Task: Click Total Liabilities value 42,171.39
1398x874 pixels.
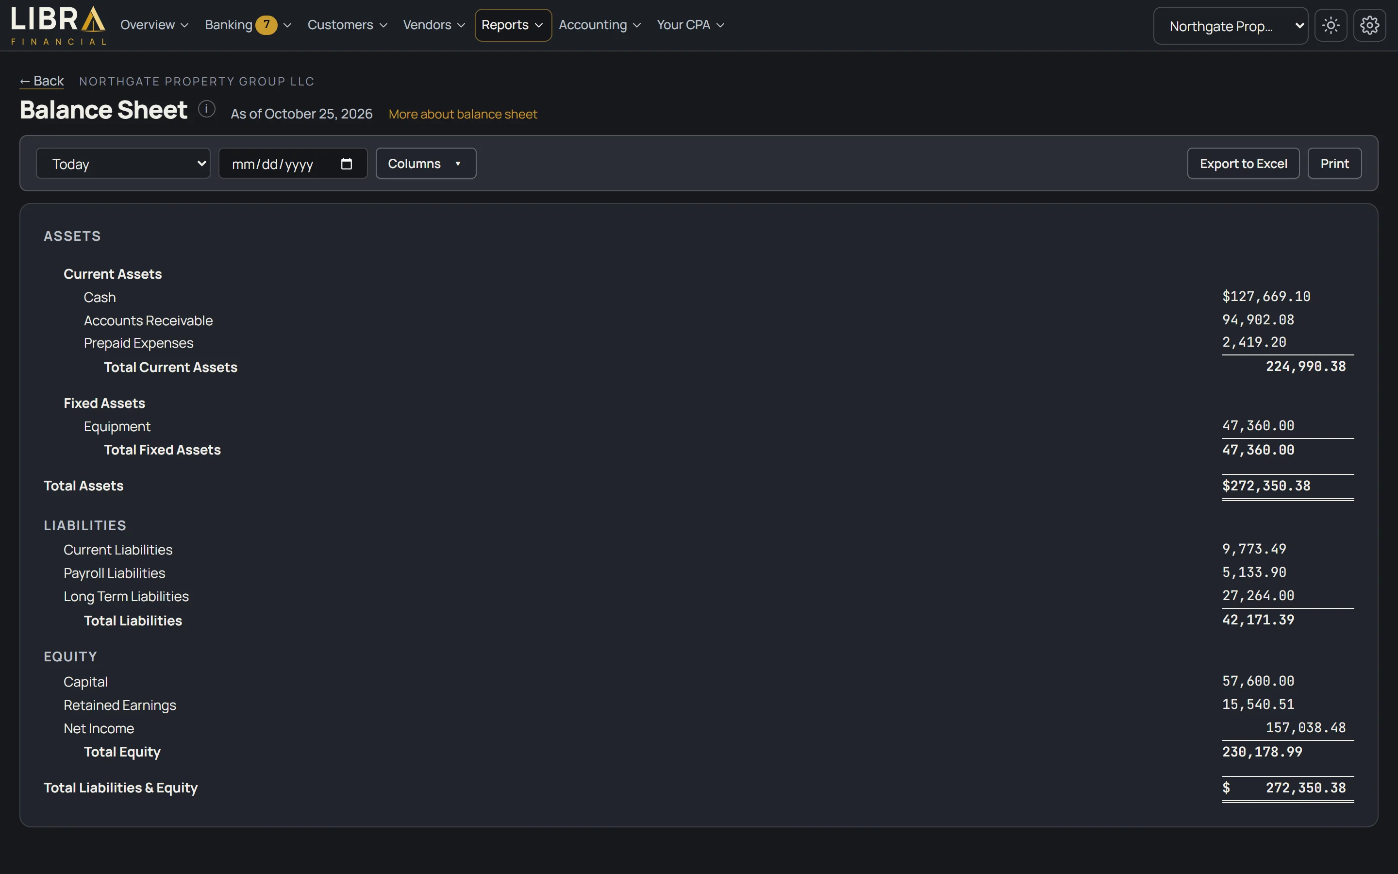Action: [1258, 620]
